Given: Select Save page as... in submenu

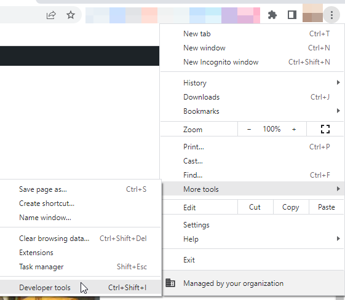Looking at the screenshot, I should (81, 189).
